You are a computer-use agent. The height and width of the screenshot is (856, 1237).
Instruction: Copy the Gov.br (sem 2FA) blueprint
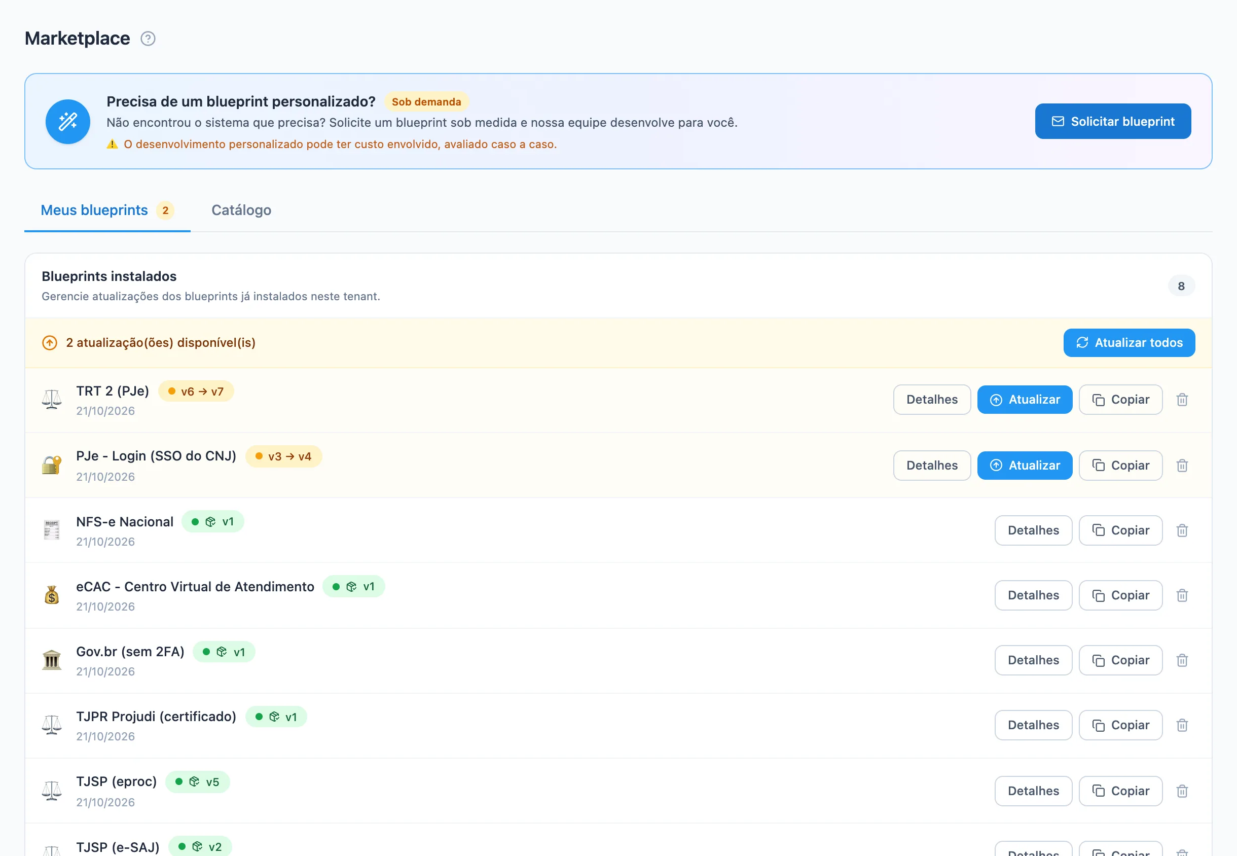(x=1120, y=660)
